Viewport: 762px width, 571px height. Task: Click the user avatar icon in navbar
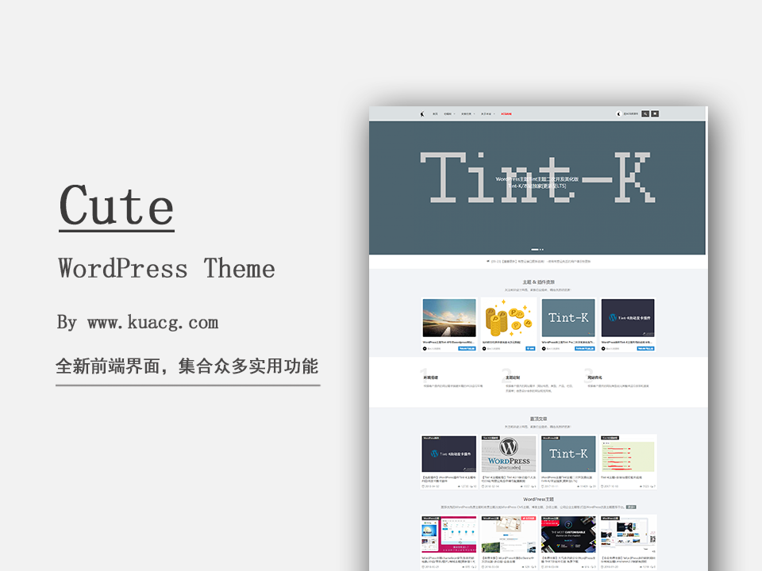click(620, 113)
